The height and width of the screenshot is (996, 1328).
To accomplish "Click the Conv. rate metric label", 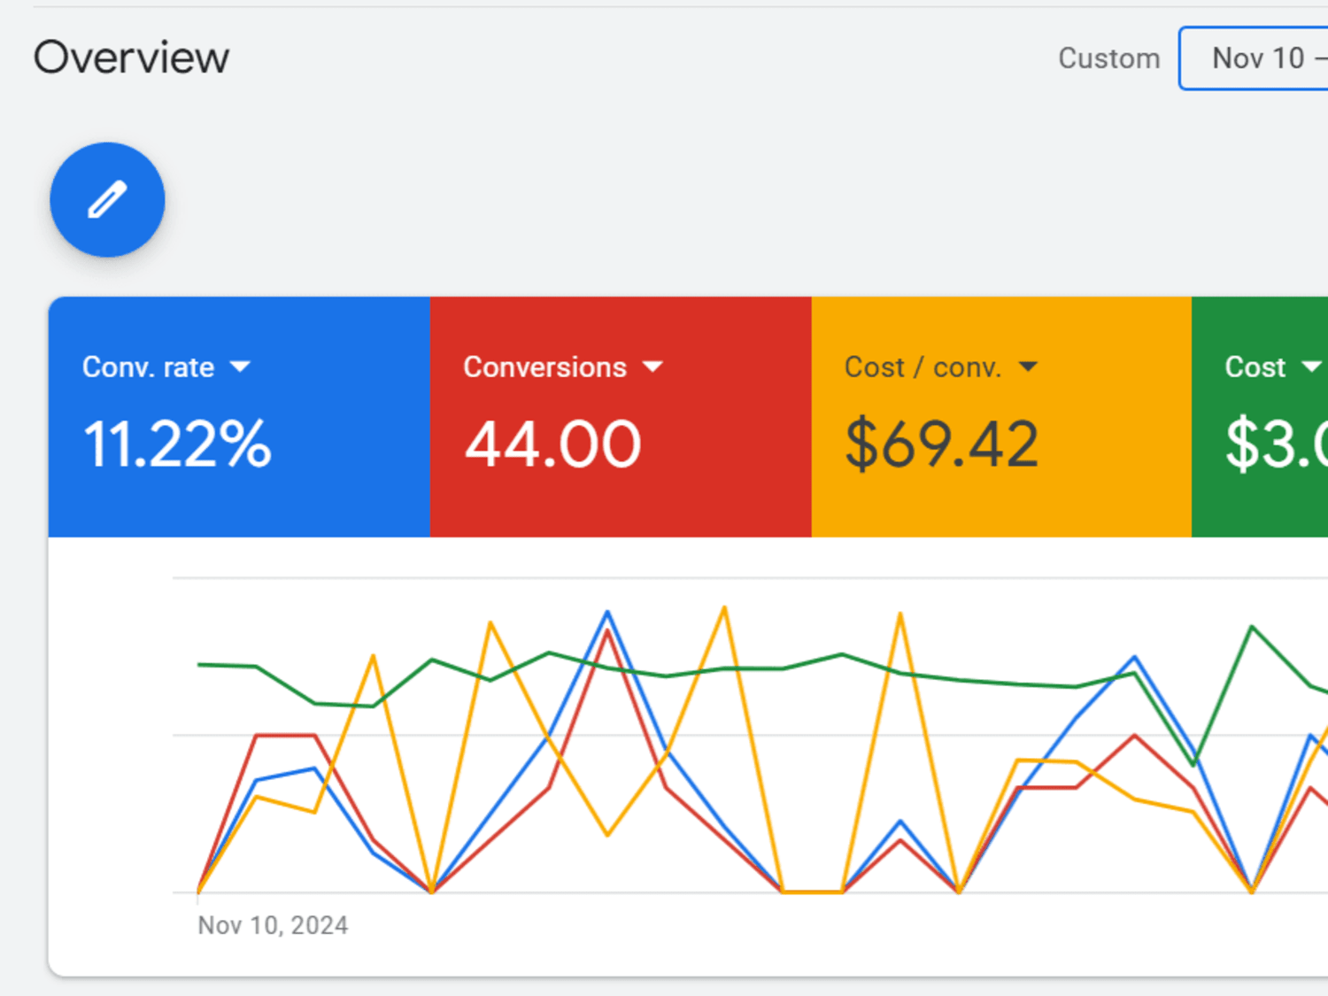I will click(148, 367).
